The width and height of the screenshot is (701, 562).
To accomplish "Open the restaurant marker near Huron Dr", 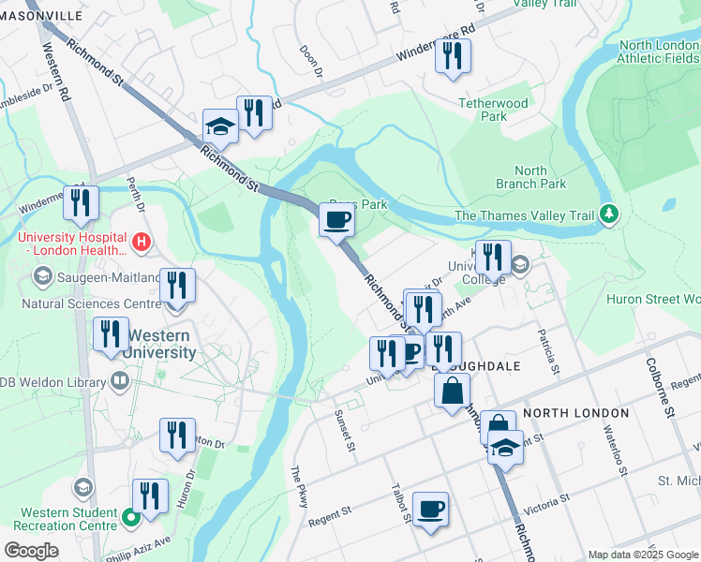I will (x=177, y=437).
